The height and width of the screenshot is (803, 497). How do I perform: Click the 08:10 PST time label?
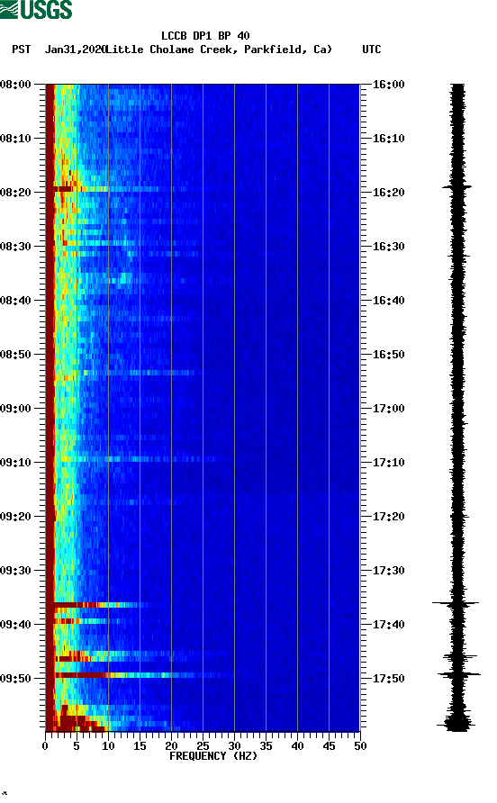pyautogui.click(x=15, y=139)
